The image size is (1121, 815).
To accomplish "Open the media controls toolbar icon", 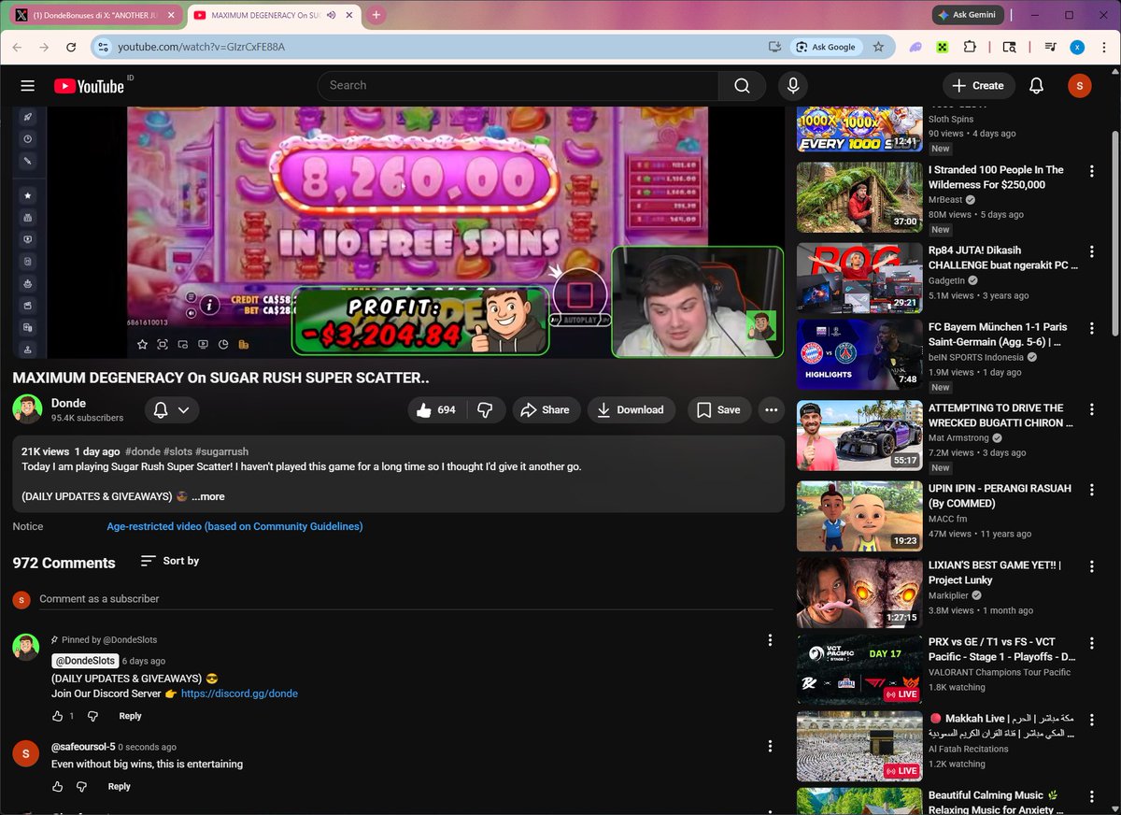I will (x=1051, y=47).
